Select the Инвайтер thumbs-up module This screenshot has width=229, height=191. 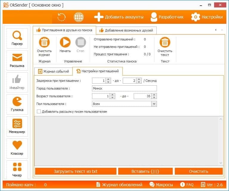coord(17,82)
